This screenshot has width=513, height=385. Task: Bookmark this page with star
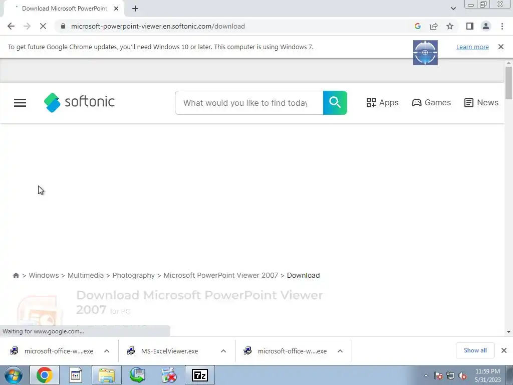click(x=450, y=26)
